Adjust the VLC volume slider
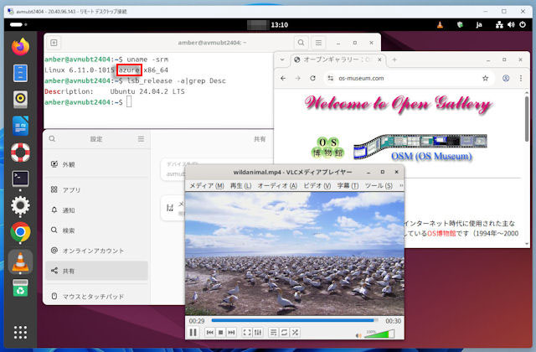Image resolution: width=536 pixels, height=352 pixels. tap(379, 334)
